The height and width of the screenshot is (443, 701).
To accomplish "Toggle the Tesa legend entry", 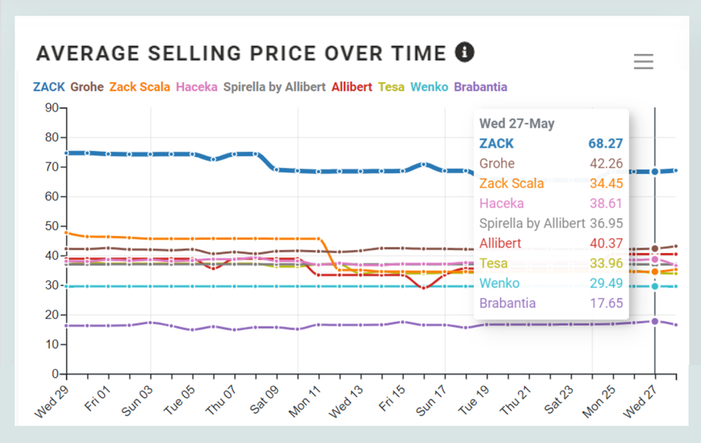I will 391,87.
